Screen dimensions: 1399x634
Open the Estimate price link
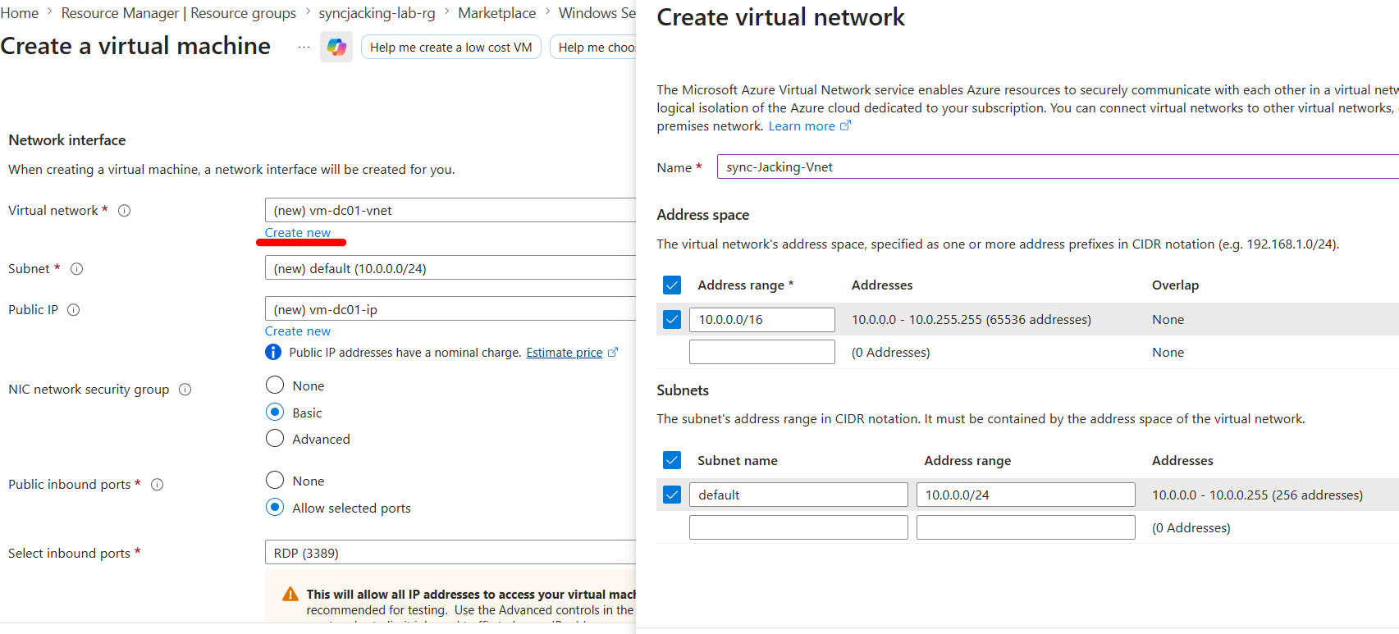point(565,353)
